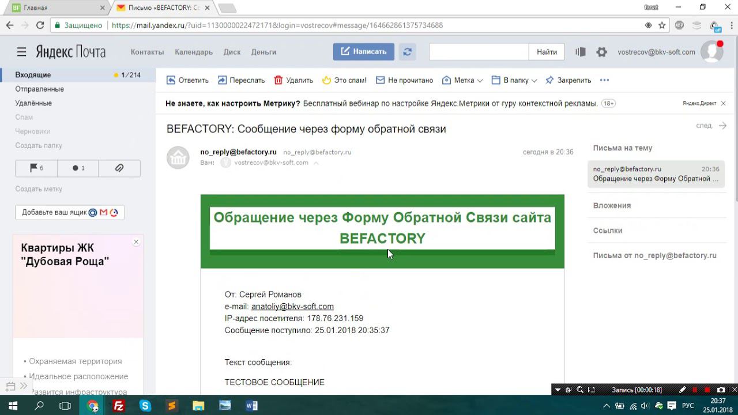Viewport: 738px width, 415px height.
Task: Click the anatoliy@bkv-soft.com email link
Action: [292, 307]
